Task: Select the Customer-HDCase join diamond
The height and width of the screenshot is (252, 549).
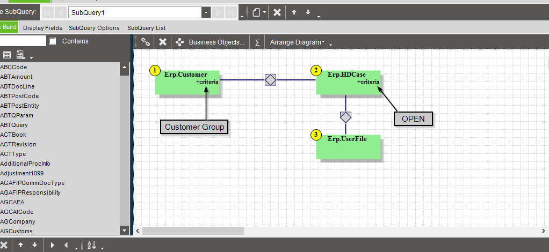Action: pos(270,80)
